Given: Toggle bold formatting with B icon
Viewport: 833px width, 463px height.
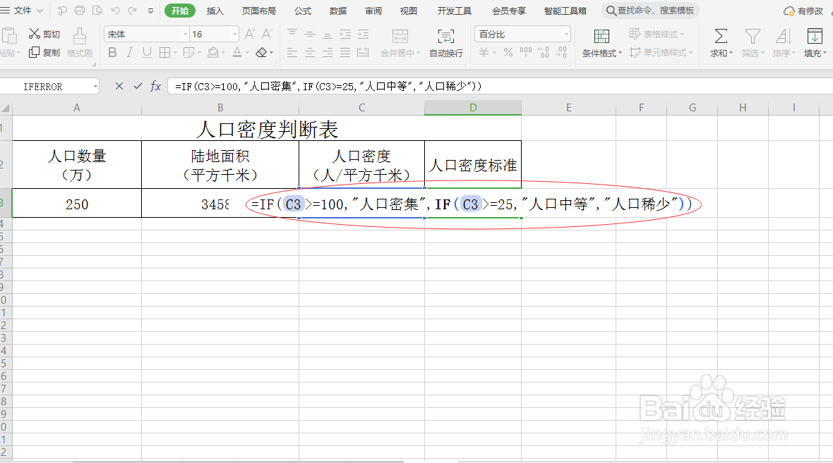Looking at the screenshot, I should pos(112,52).
